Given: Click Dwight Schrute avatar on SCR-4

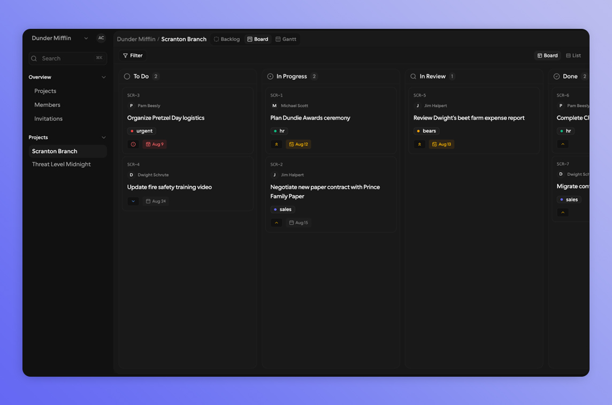Looking at the screenshot, I should (131, 175).
